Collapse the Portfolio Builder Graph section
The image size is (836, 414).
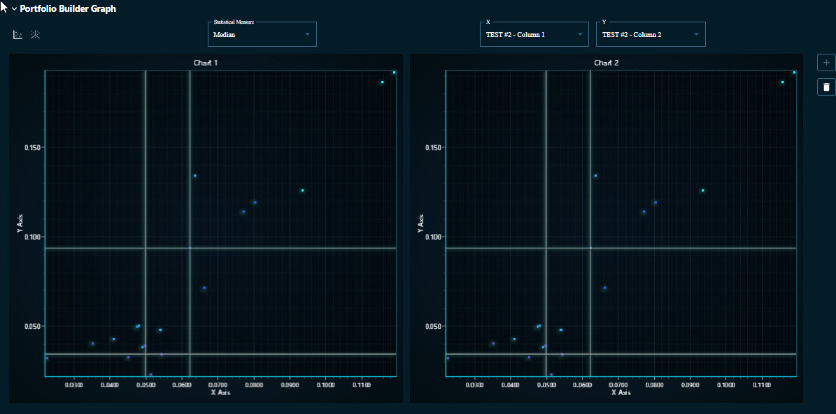click(13, 9)
